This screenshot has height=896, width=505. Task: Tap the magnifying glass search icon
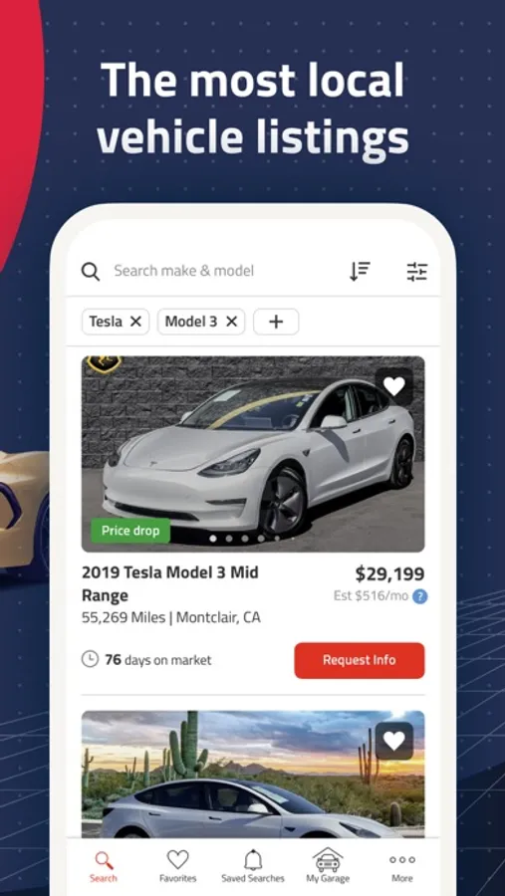coord(91,272)
